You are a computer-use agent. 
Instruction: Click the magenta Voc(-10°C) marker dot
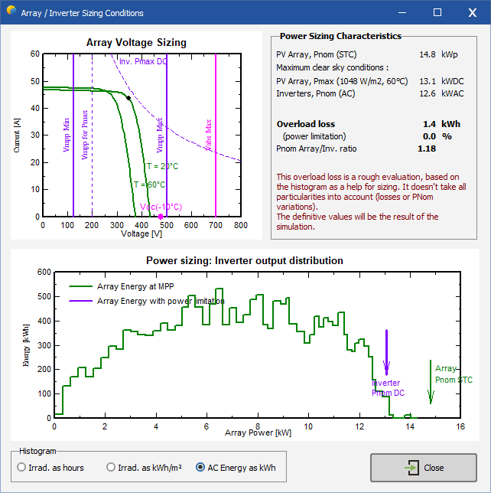161,217
